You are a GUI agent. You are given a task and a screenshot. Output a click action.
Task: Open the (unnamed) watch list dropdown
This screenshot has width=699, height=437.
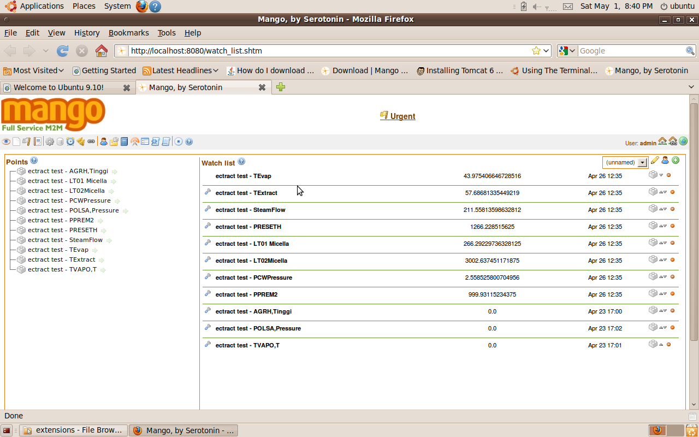pyautogui.click(x=625, y=162)
